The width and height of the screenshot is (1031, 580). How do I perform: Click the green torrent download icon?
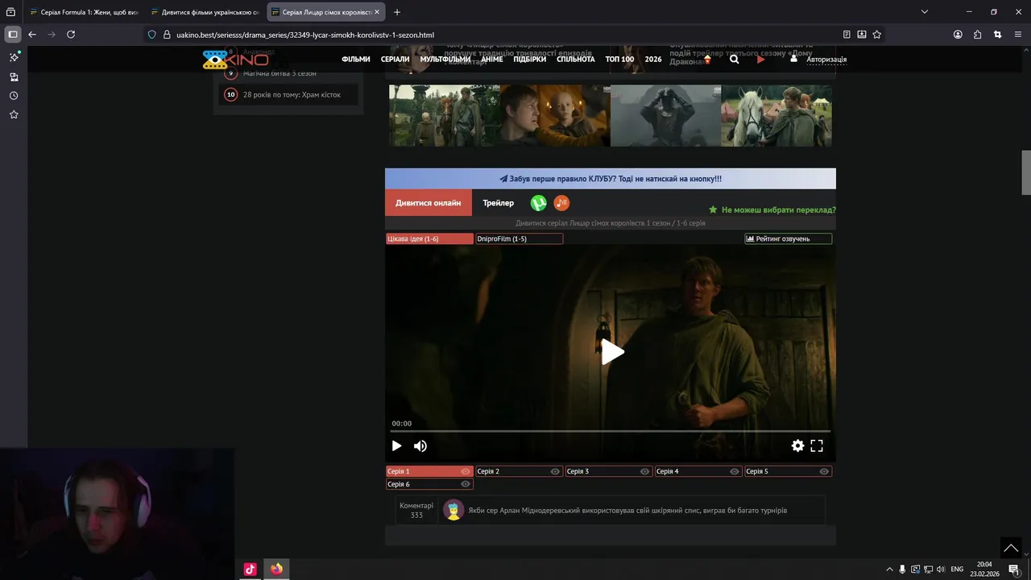538,203
